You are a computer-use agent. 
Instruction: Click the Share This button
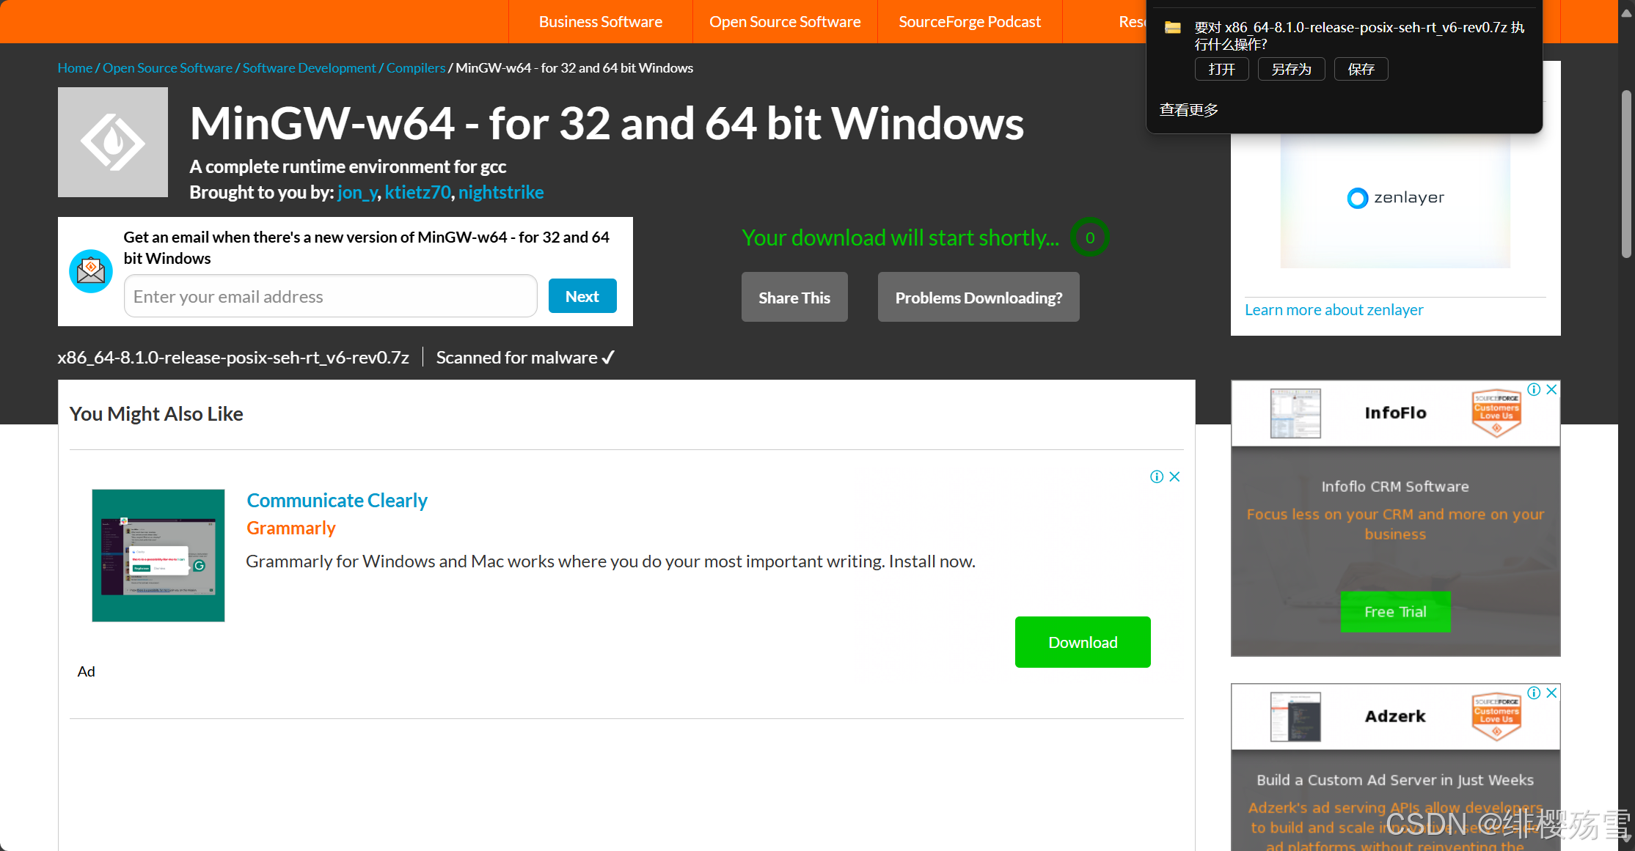[794, 298]
